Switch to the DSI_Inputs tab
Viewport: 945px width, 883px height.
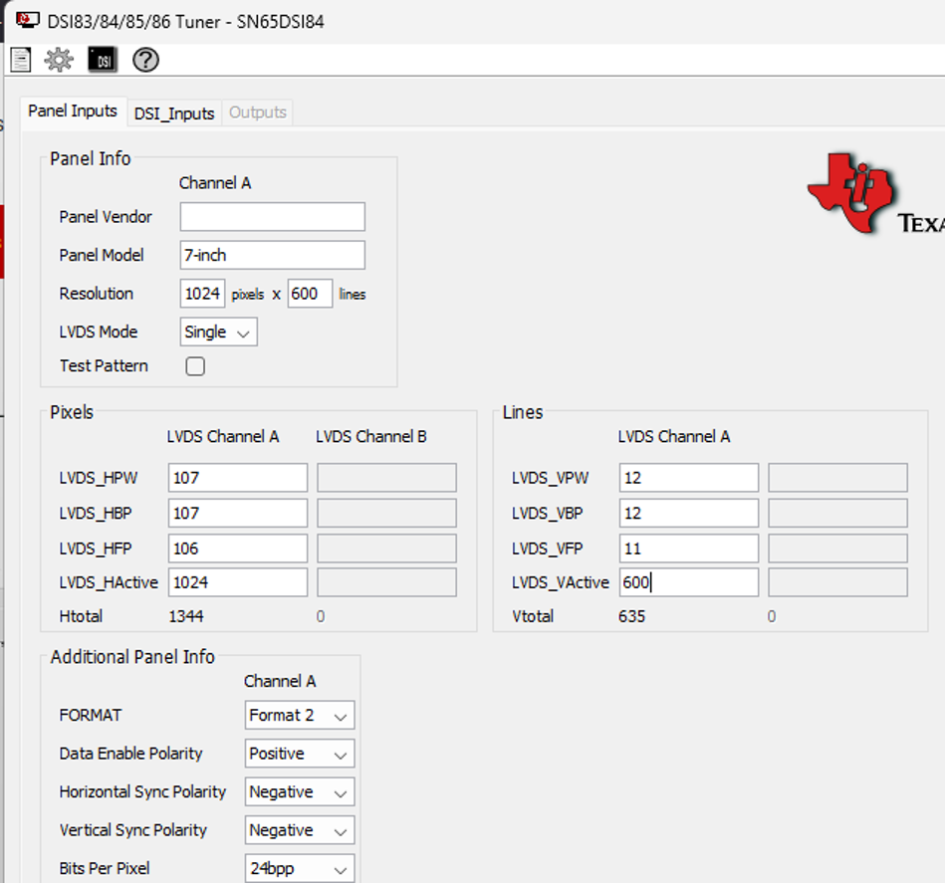[174, 113]
